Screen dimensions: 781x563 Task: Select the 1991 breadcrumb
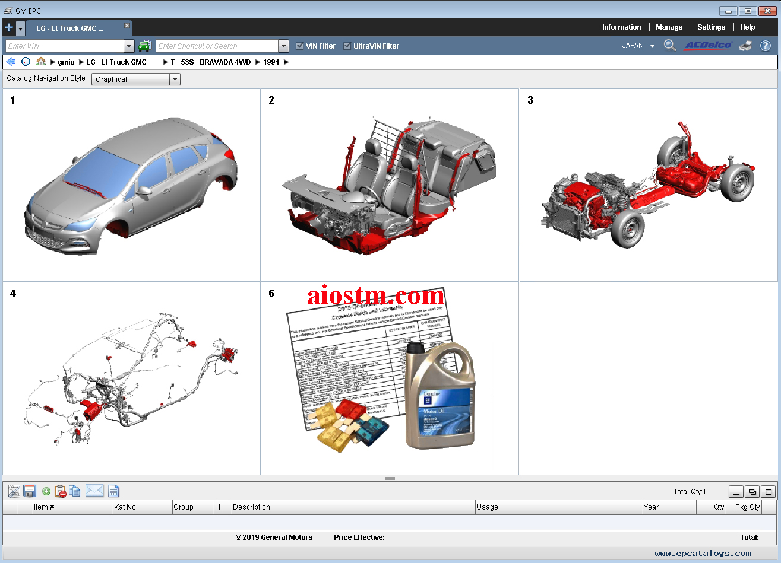271,62
